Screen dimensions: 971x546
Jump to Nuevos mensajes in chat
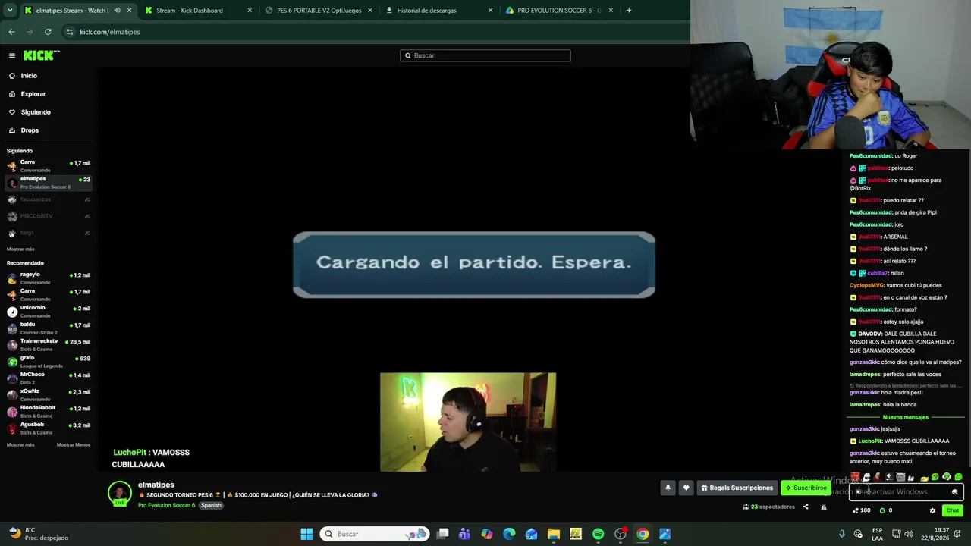click(x=905, y=417)
